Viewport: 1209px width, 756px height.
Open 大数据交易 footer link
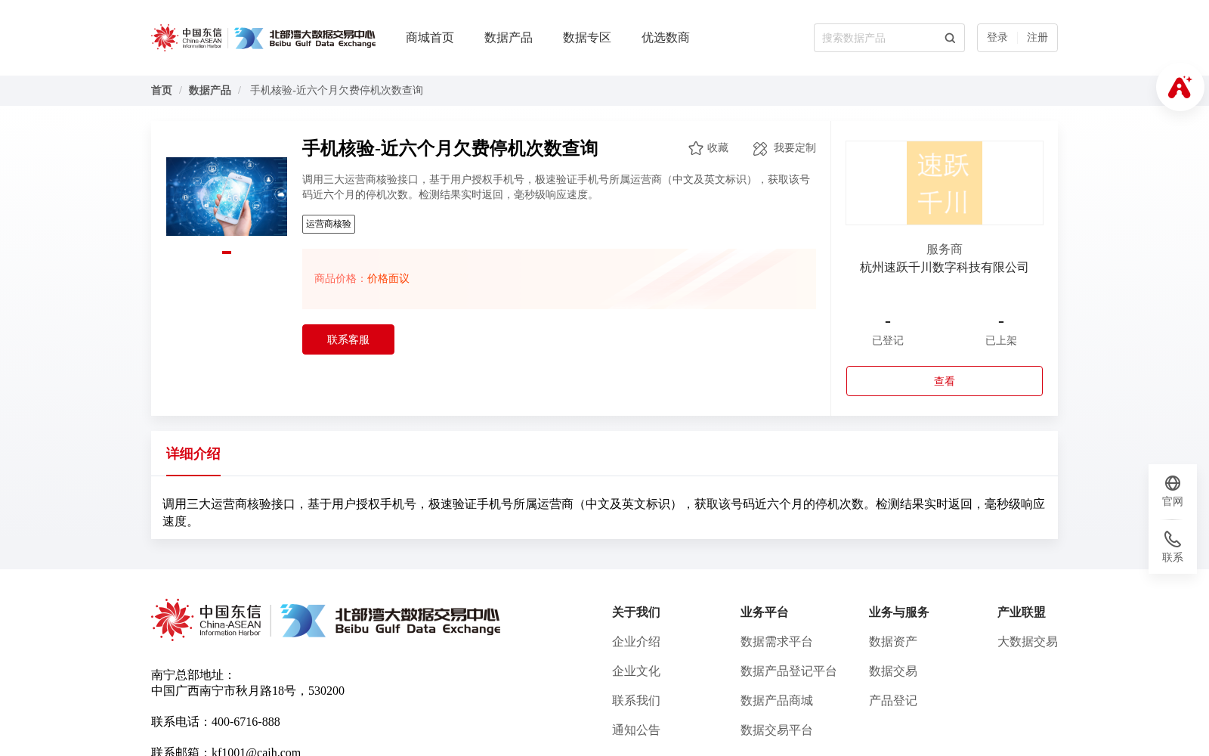coord(1028,642)
